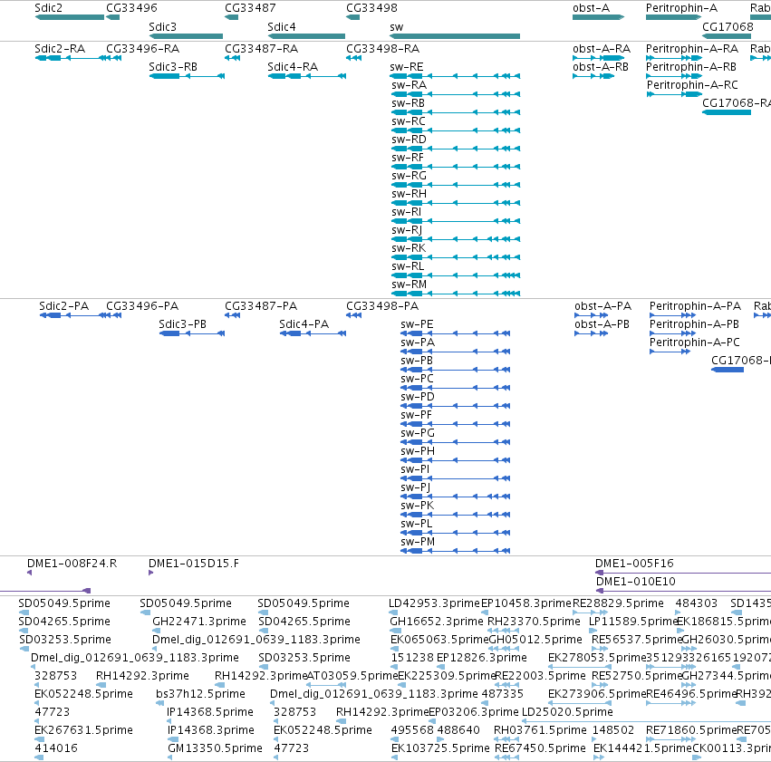Viewport: 771px width, 762px height.
Task: Select the Sdic3 gene bar glyph
Action: 186,36
